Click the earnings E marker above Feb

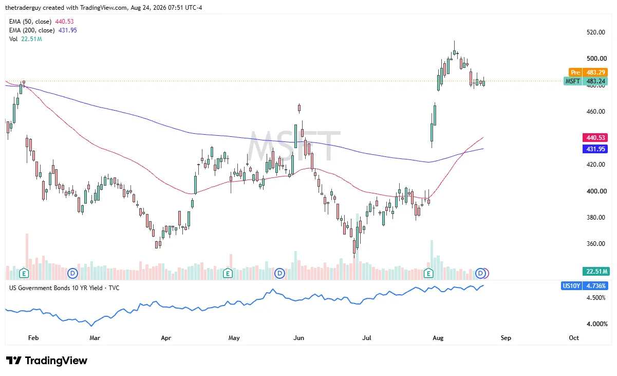click(24, 273)
